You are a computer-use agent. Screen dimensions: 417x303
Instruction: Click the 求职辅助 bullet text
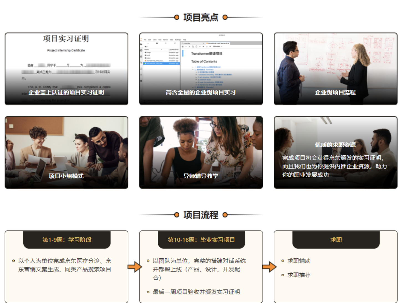click(x=299, y=261)
